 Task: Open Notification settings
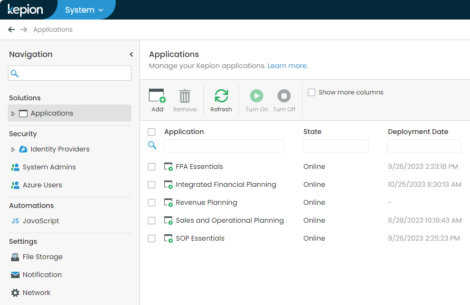42,275
